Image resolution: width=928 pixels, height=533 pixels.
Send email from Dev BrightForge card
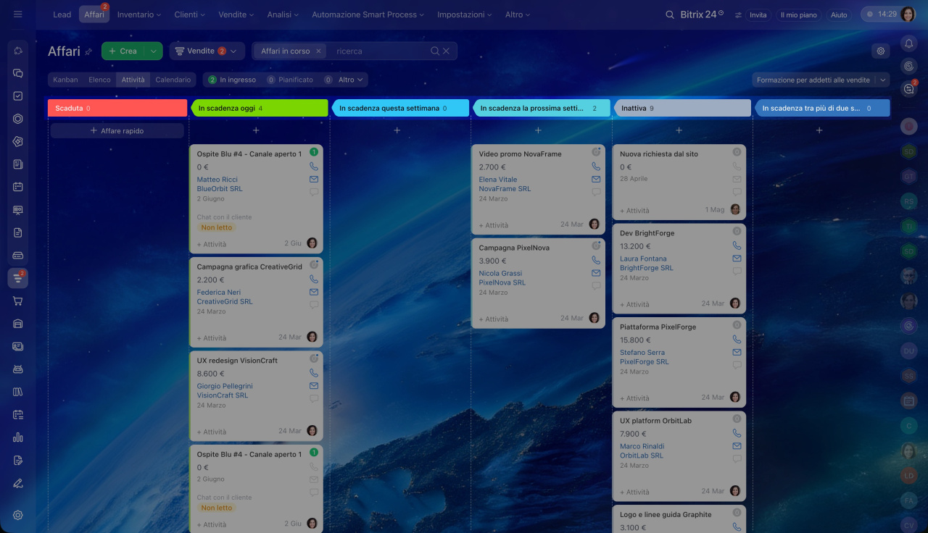(737, 259)
